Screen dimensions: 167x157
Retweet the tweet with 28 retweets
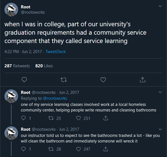pos(51,149)
